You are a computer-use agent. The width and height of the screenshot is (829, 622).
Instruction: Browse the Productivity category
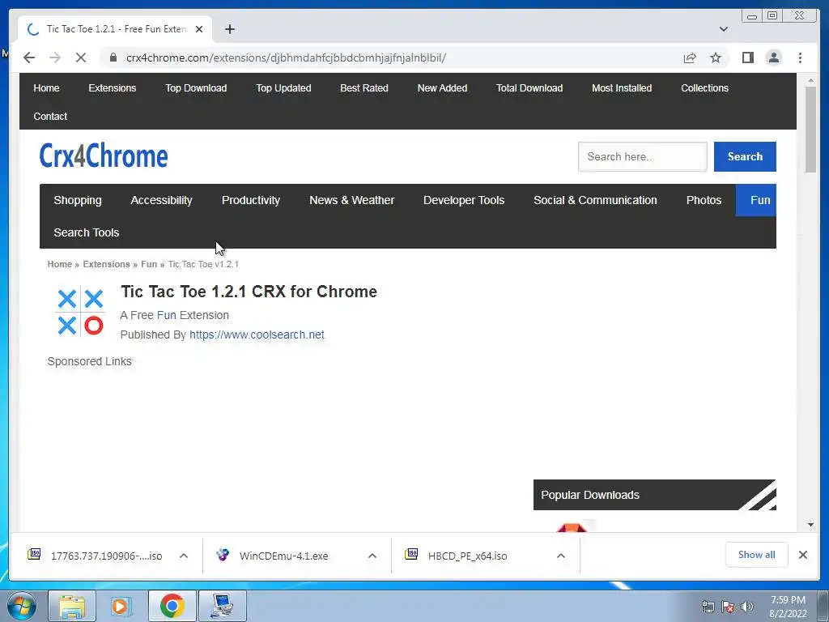point(251,200)
